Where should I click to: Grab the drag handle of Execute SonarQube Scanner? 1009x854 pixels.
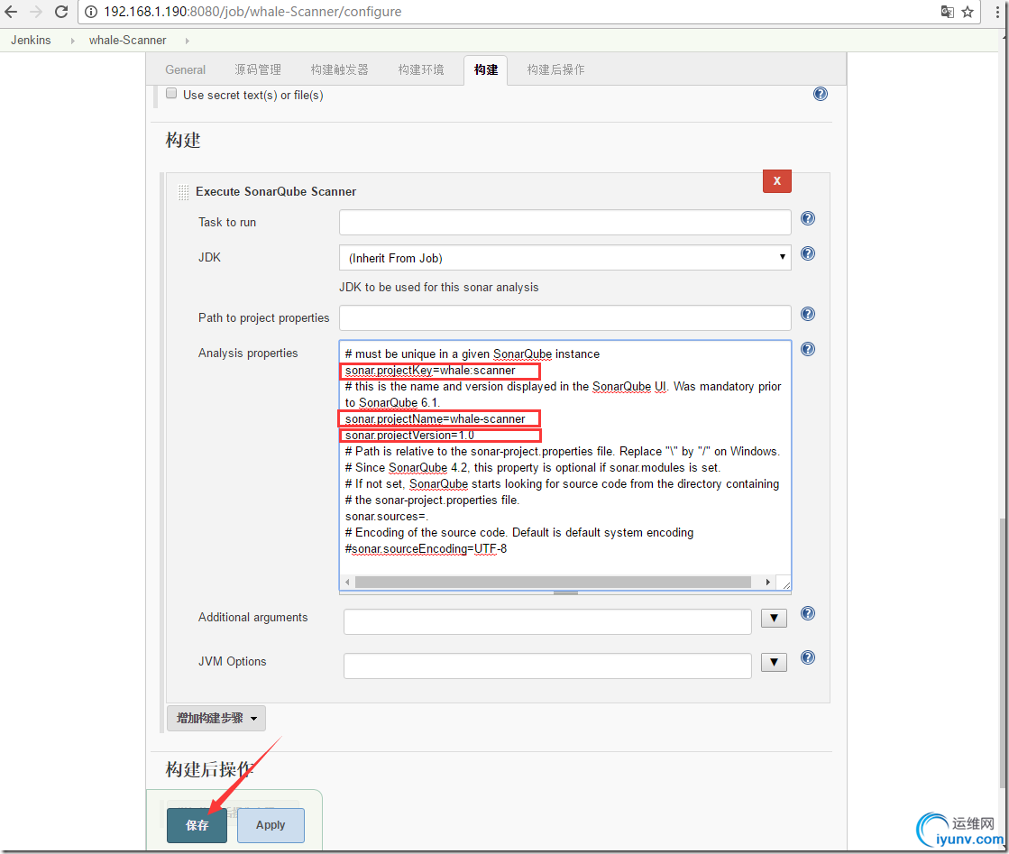183,192
